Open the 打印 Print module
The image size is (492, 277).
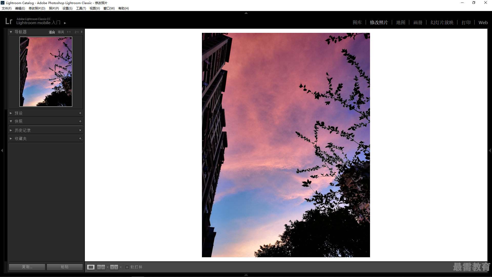pos(466,23)
